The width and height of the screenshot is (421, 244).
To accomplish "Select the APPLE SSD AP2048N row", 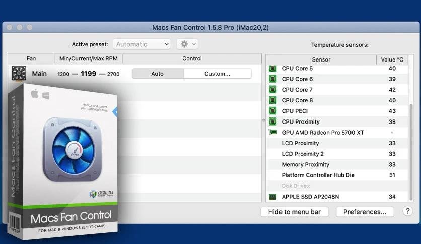I will point(337,197).
